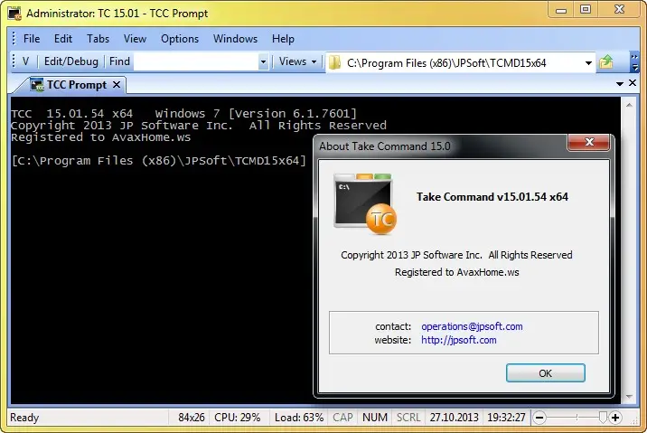Minimize the Take Command window
The height and width of the screenshot is (433, 647).
tap(561, 10)
